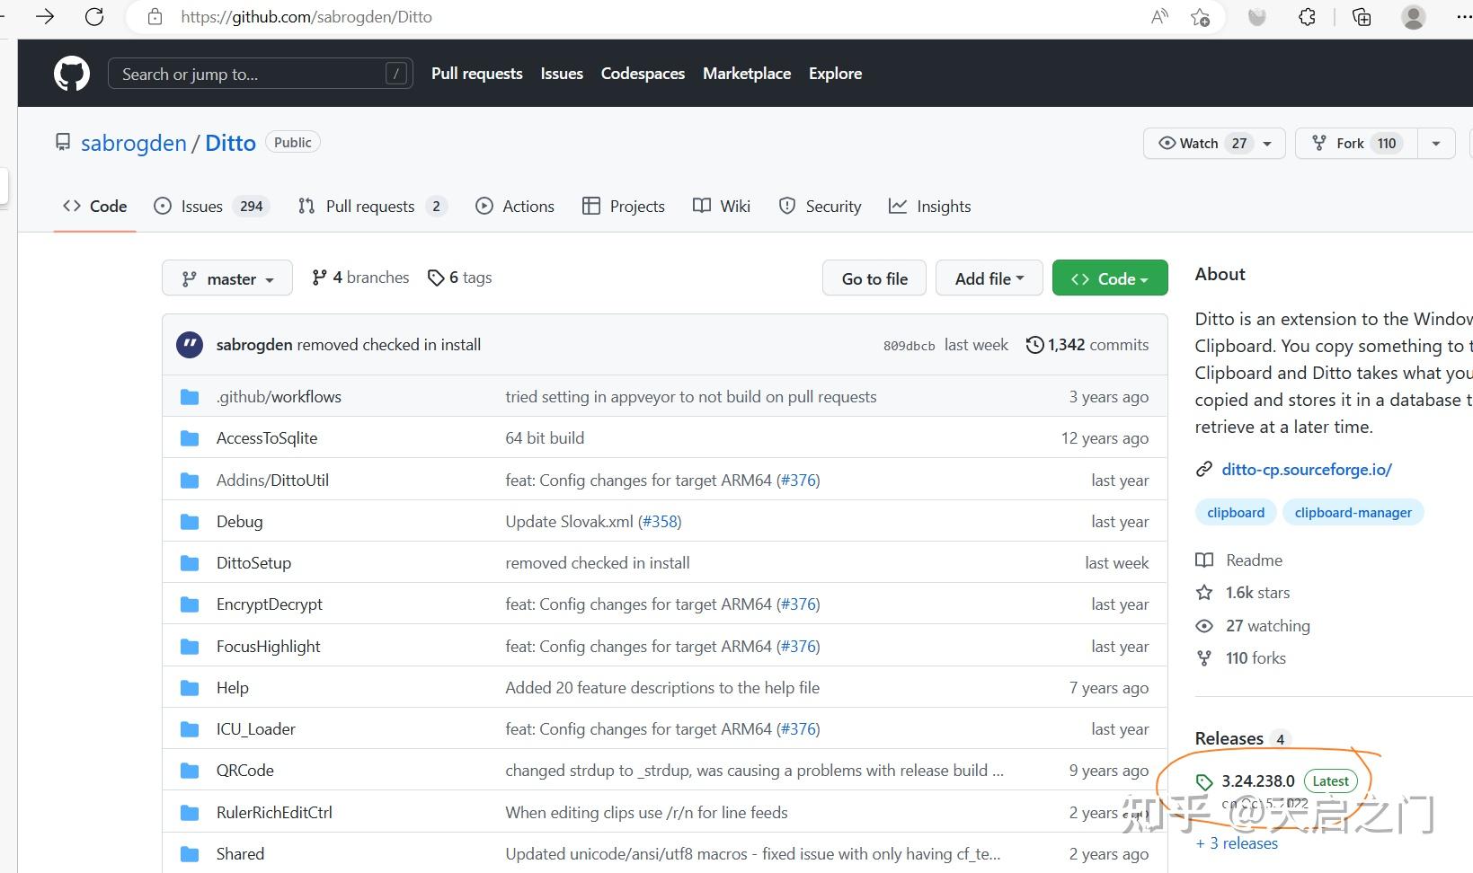Open Marketplace in top navigation
Screen dimensions: 1473x873
747,74
